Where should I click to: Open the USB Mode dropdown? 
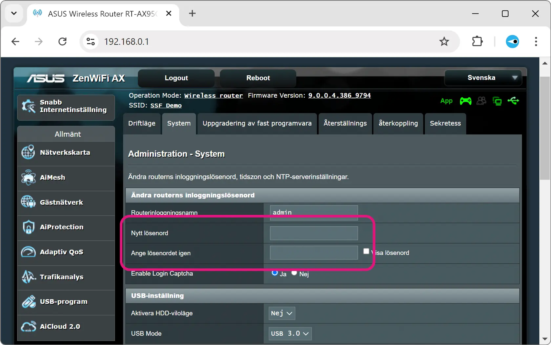[290, 333]
